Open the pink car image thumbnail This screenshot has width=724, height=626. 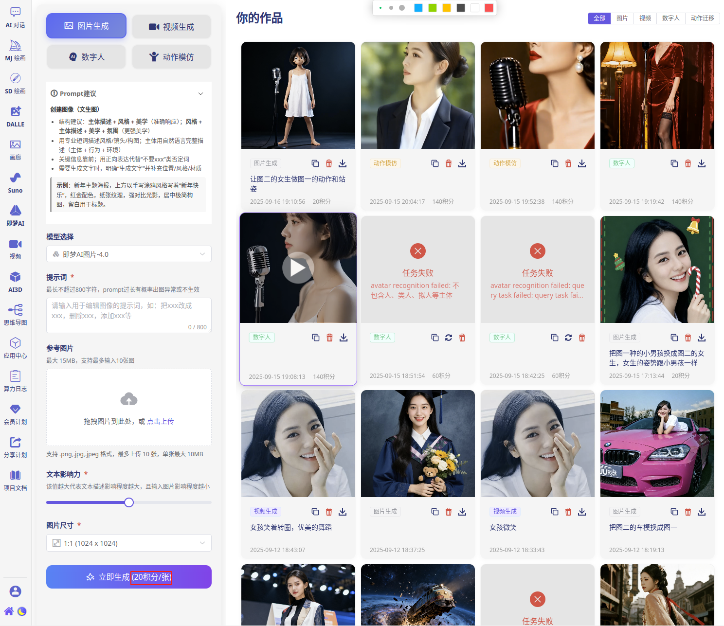tap(657, 444)
